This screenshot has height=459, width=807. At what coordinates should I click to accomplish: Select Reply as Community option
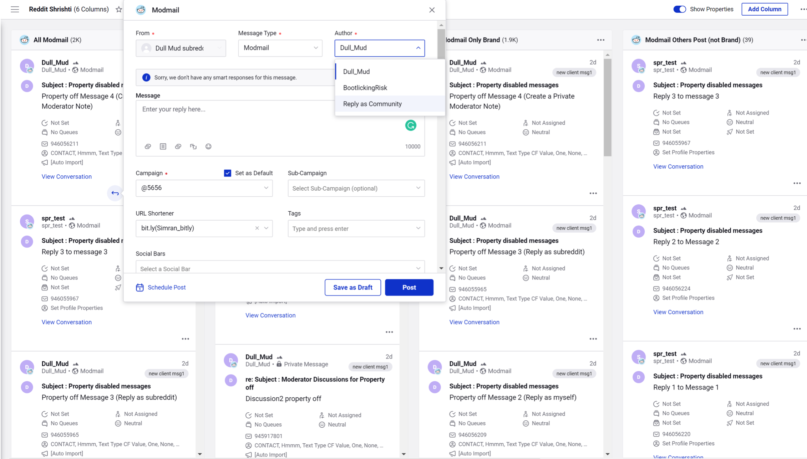click(390, 104)
